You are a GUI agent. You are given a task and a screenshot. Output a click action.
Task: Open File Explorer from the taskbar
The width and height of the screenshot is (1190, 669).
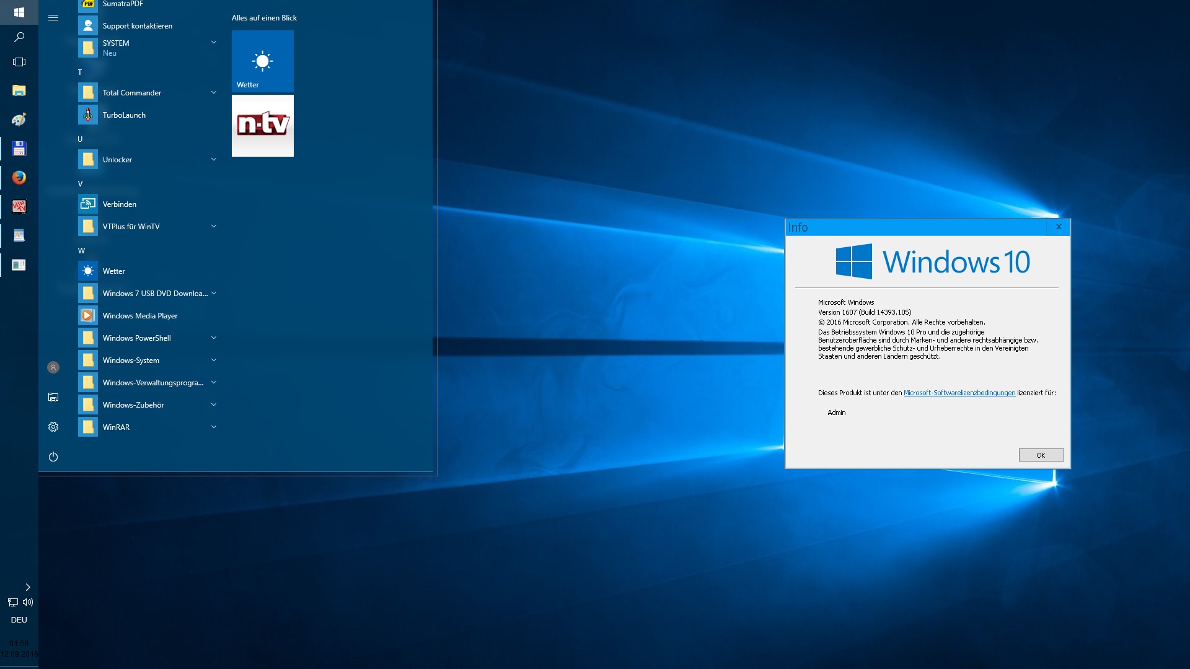[x=19, y=91]
